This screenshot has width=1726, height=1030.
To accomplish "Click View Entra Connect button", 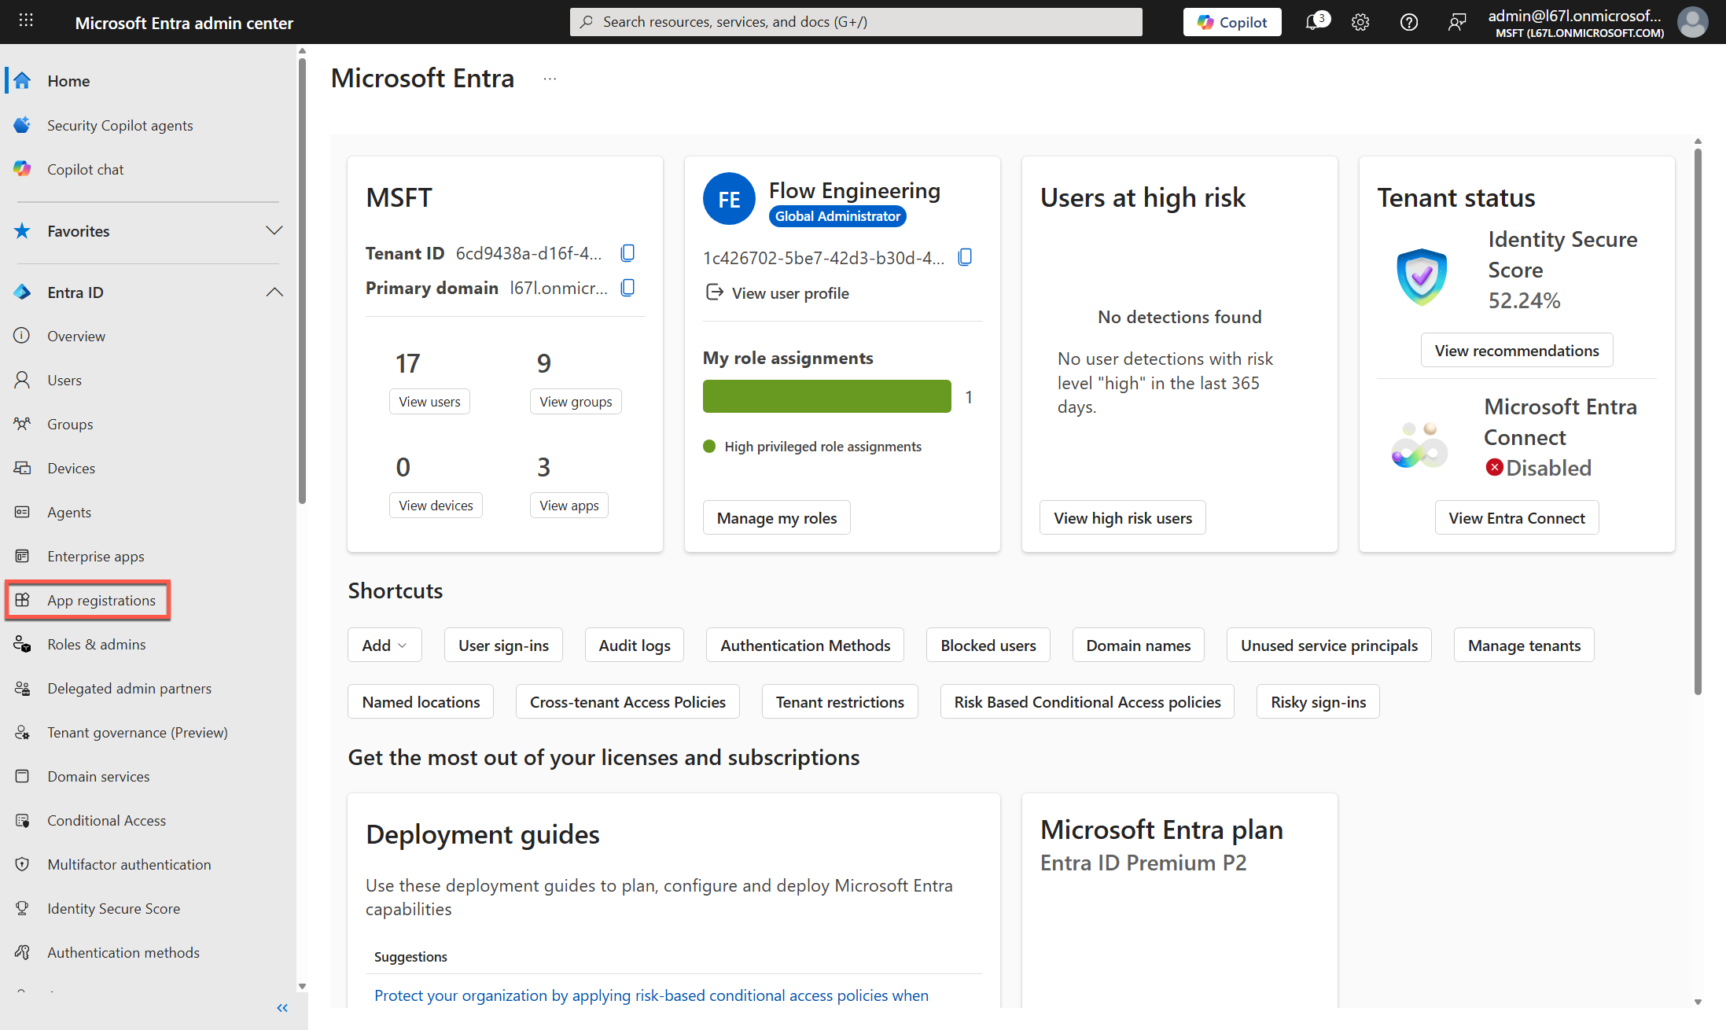I will pyautogui.click(x=1517, y=517).
